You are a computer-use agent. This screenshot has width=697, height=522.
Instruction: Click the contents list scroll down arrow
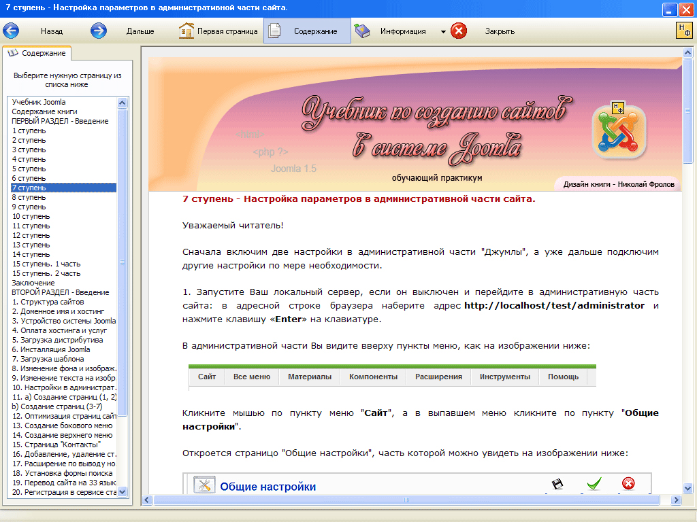pos(123,492)
